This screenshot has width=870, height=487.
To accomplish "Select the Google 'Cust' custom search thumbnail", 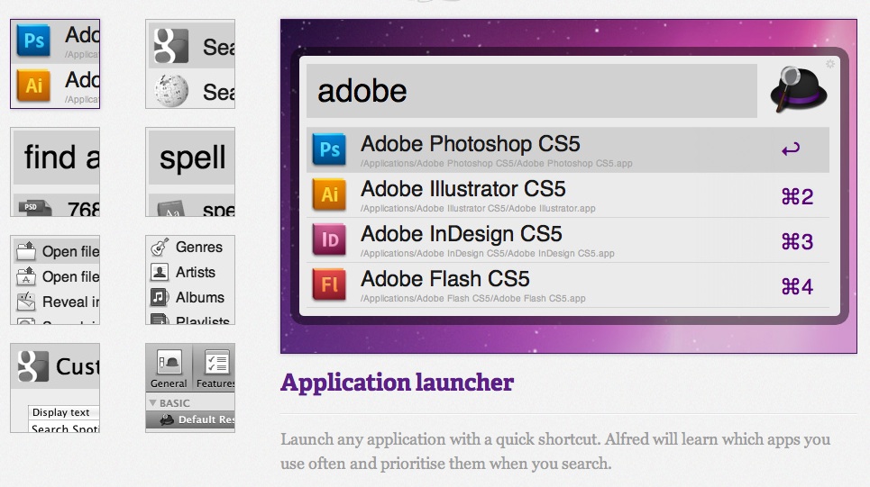I will (x=55, y=388).
